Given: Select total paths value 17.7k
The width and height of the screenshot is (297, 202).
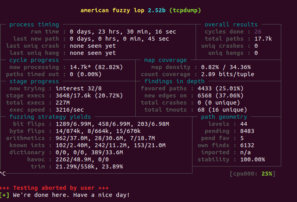Looking at the screenshot, I should (263, 39).
